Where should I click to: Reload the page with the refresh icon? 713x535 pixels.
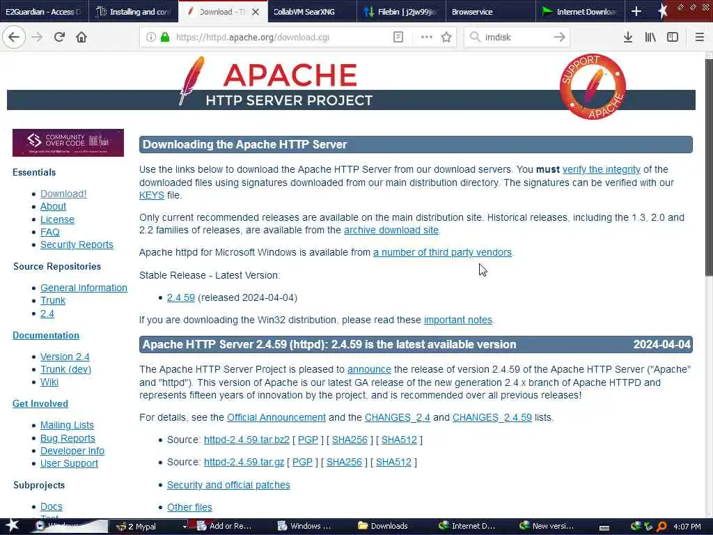point(59,37)
